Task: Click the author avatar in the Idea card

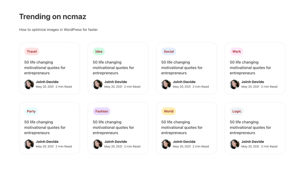Action: pyautogui.click(x=97, y=84)
